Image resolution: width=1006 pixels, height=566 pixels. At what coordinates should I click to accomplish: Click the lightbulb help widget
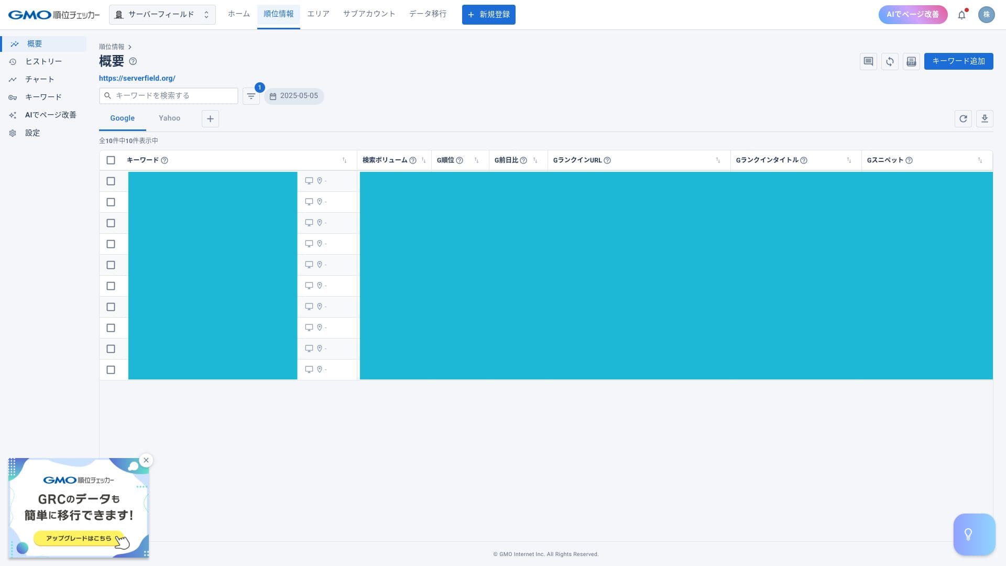[x=974, y=534]
